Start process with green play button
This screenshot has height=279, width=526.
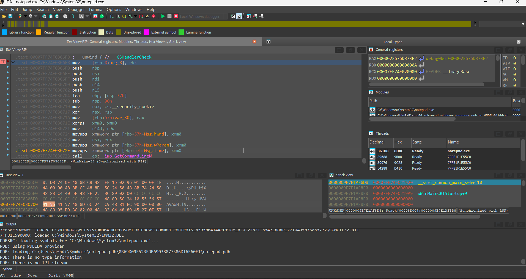pyautogui.click(x=163, y=16)
